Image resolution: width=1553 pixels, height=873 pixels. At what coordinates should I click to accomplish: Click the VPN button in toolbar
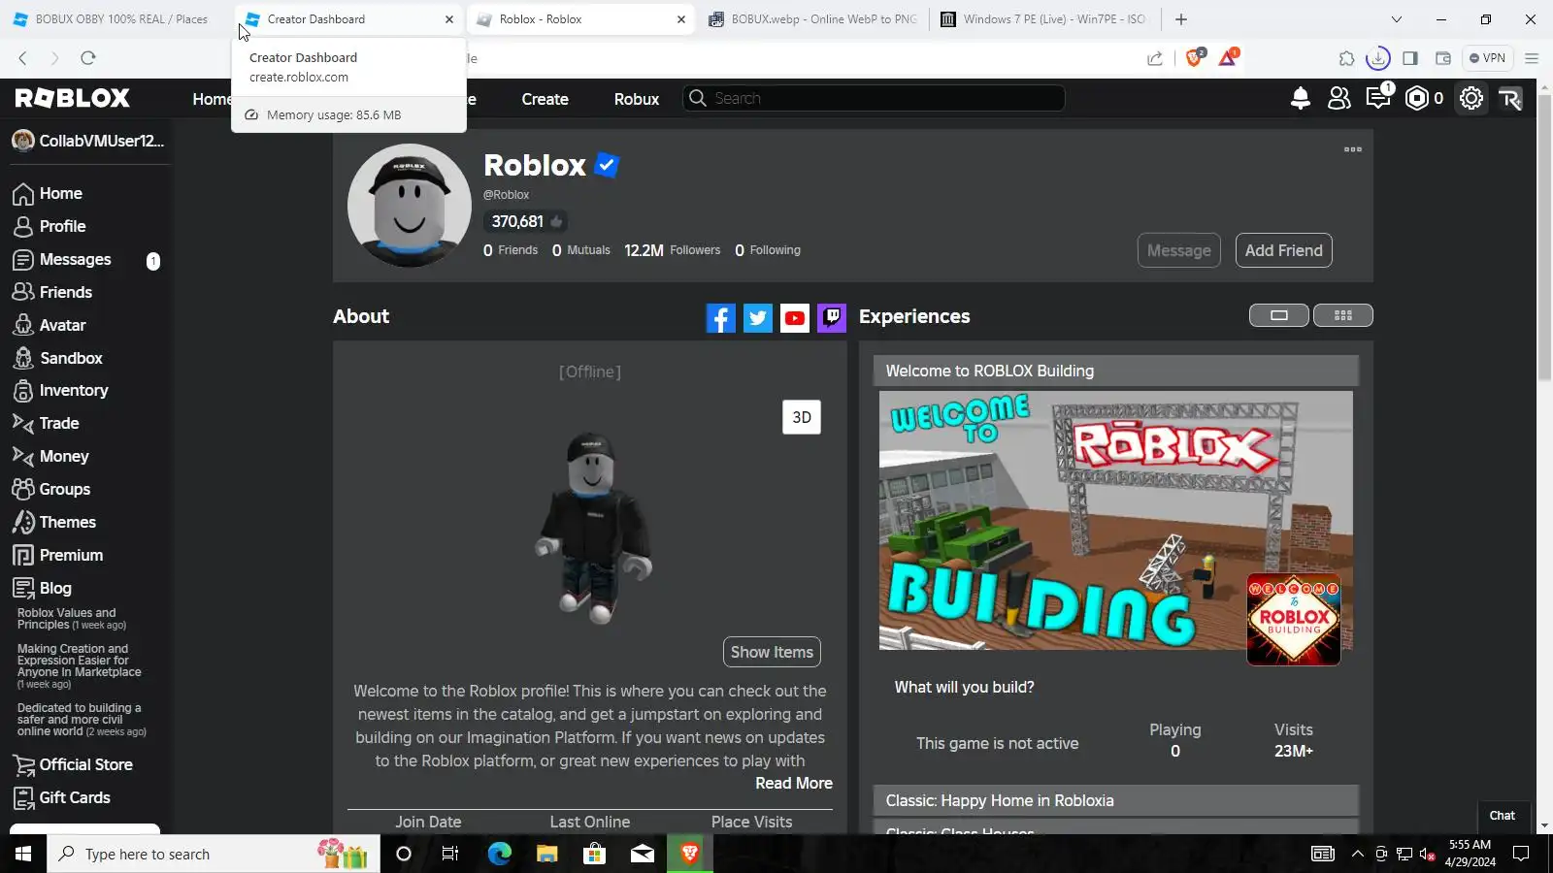click(1487, 58)
